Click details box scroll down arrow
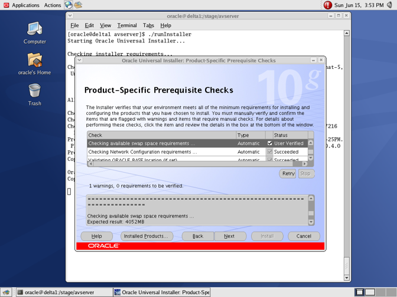The image size is (397, 297). pyautogui.click(x=311, y=222)
